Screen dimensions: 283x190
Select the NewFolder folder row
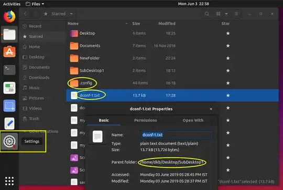172,58
